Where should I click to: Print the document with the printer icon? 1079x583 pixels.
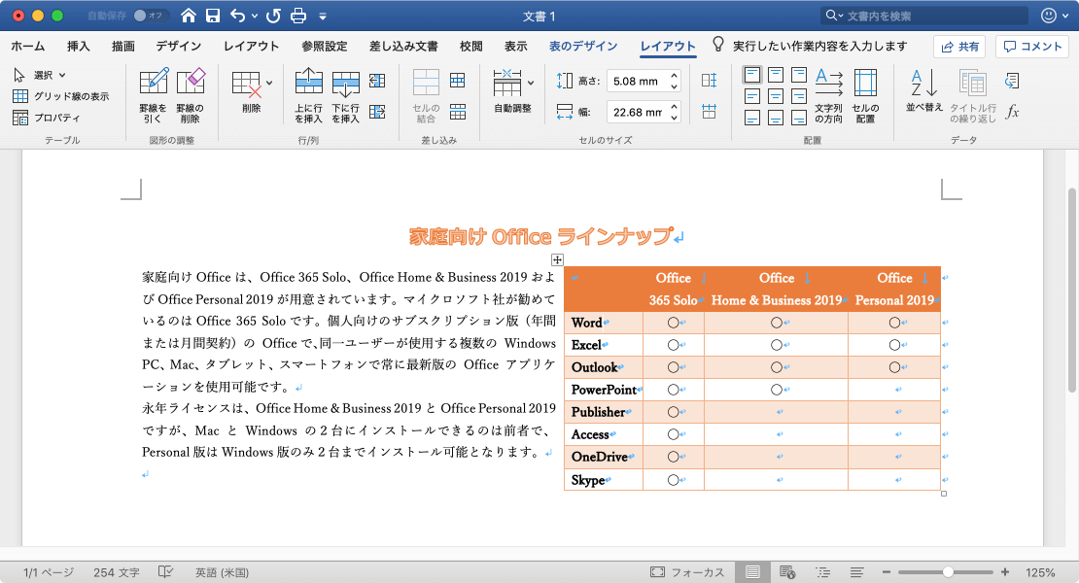[x=298, y=16]
